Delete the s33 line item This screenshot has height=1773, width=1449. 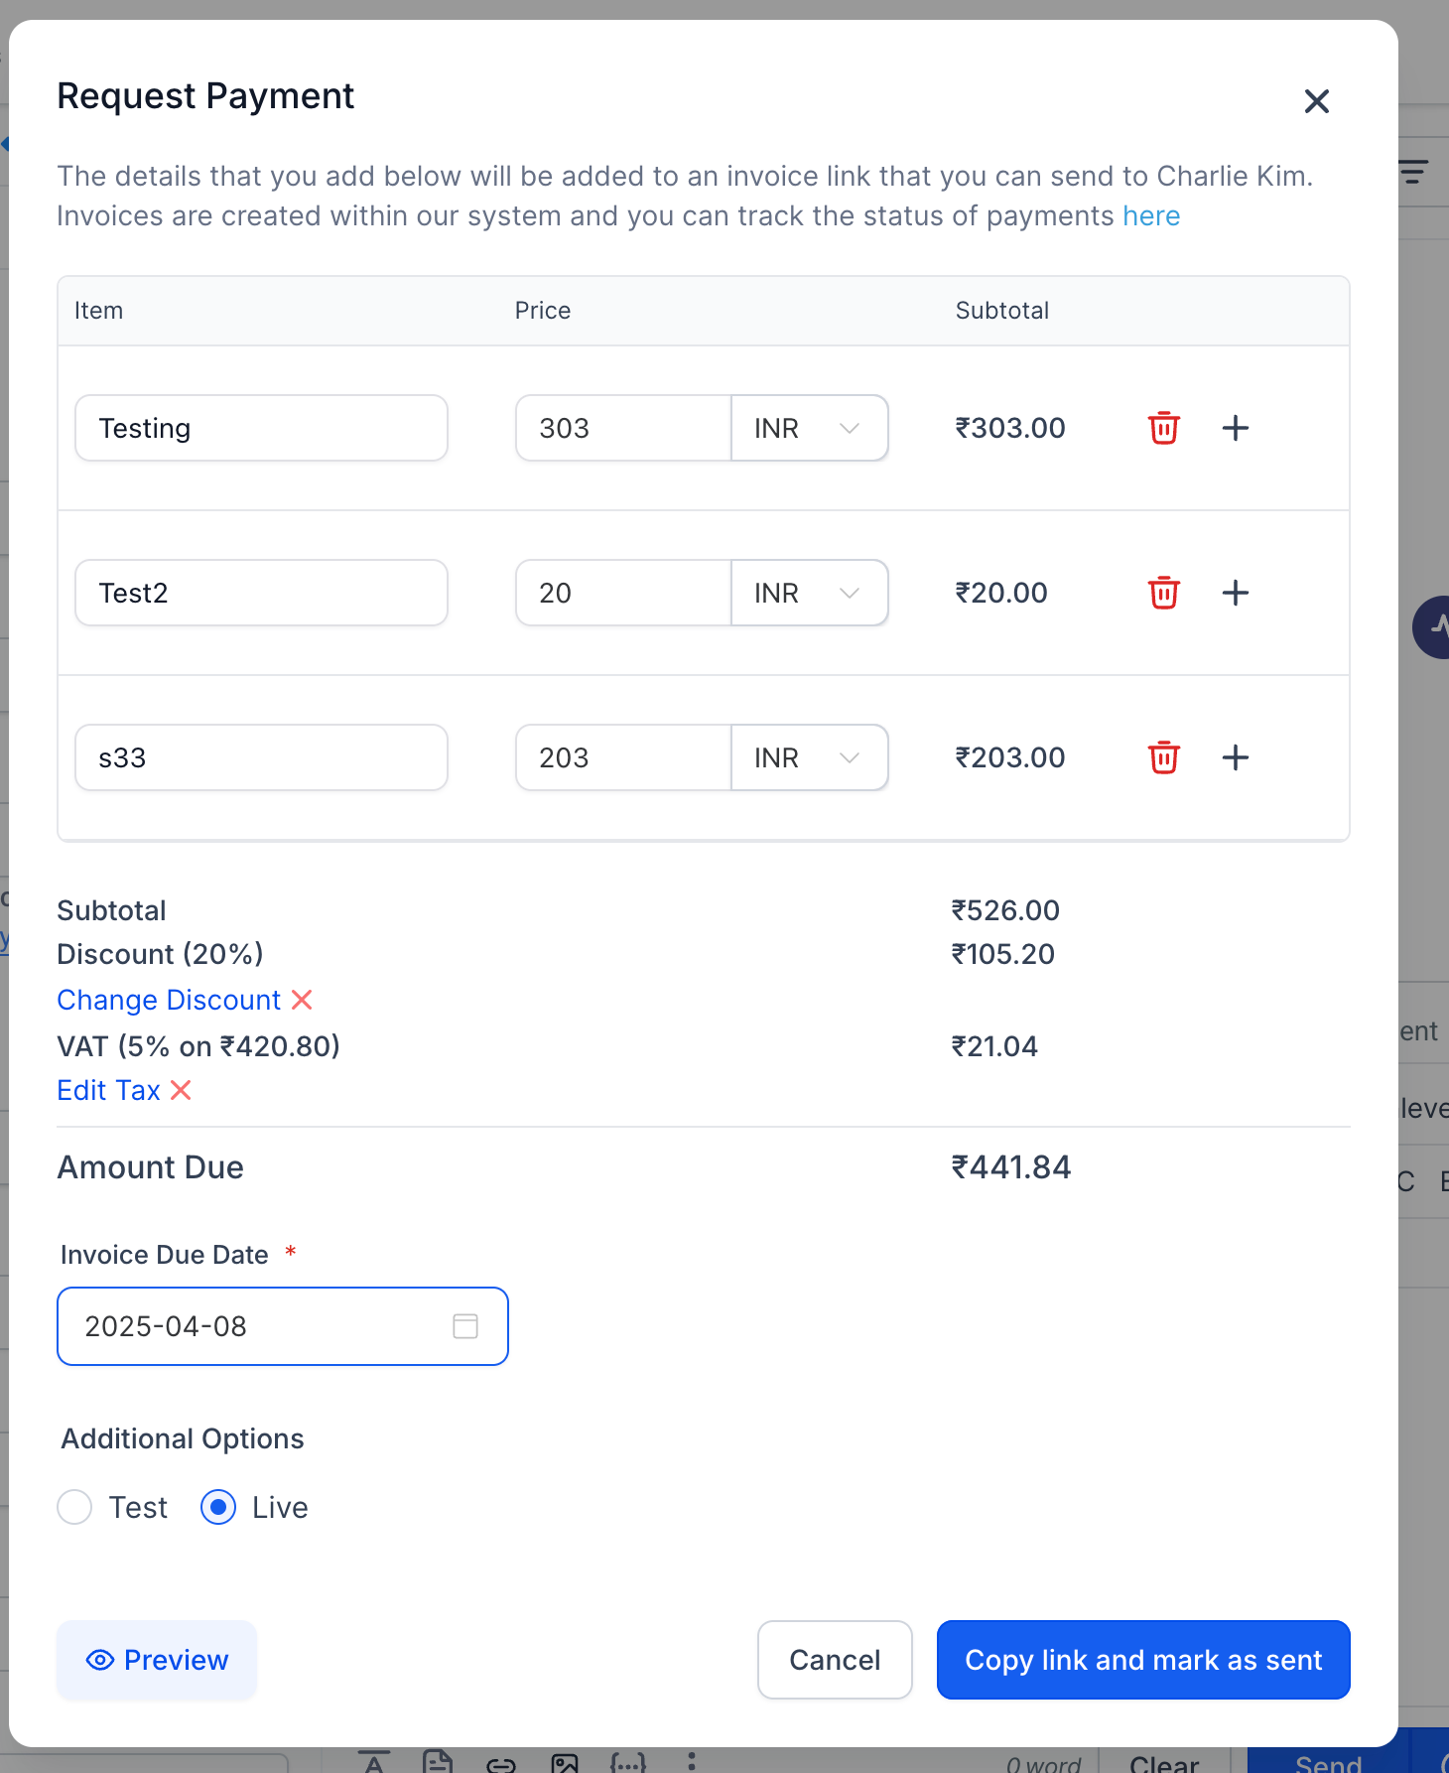click(1163, 757)
